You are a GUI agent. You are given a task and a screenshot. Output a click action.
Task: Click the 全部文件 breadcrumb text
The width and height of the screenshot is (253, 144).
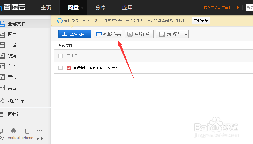point(65,46)
